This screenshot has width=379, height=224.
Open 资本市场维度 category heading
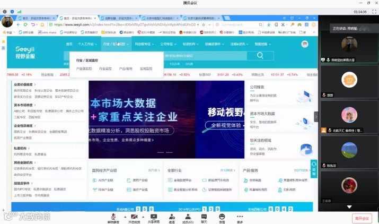[25, 105]
